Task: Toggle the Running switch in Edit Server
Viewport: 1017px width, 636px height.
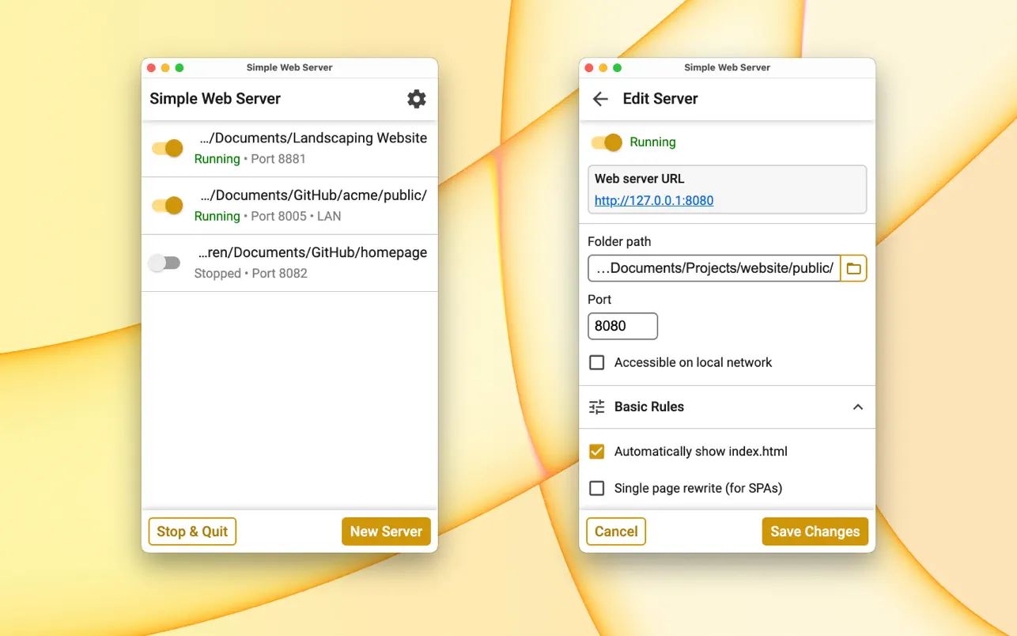Action: (605, 142)
